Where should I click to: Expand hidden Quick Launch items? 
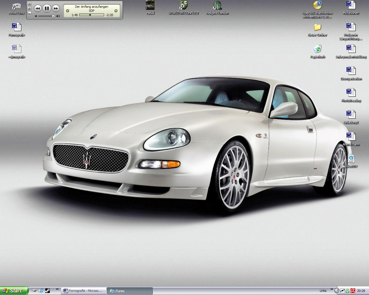[57, 289]
